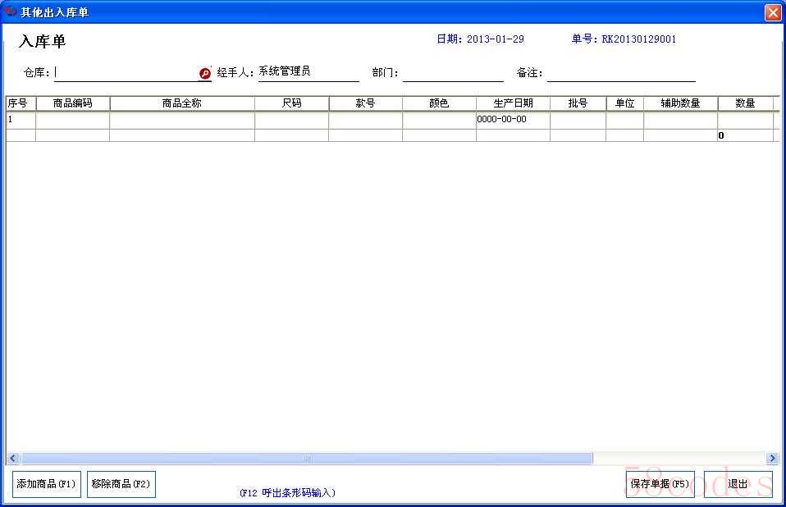This screenshot has height=507, width=786.
Task: Click into the 部门 input field
Action: click(453, 73)
